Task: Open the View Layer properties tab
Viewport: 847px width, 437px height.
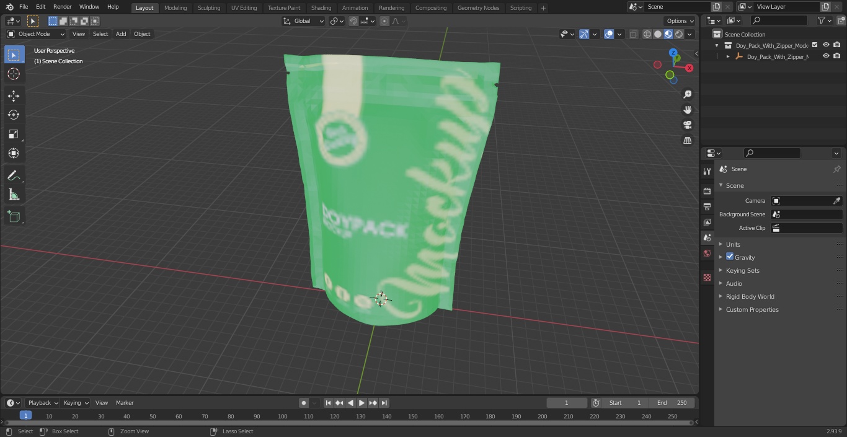Action: 707,222
